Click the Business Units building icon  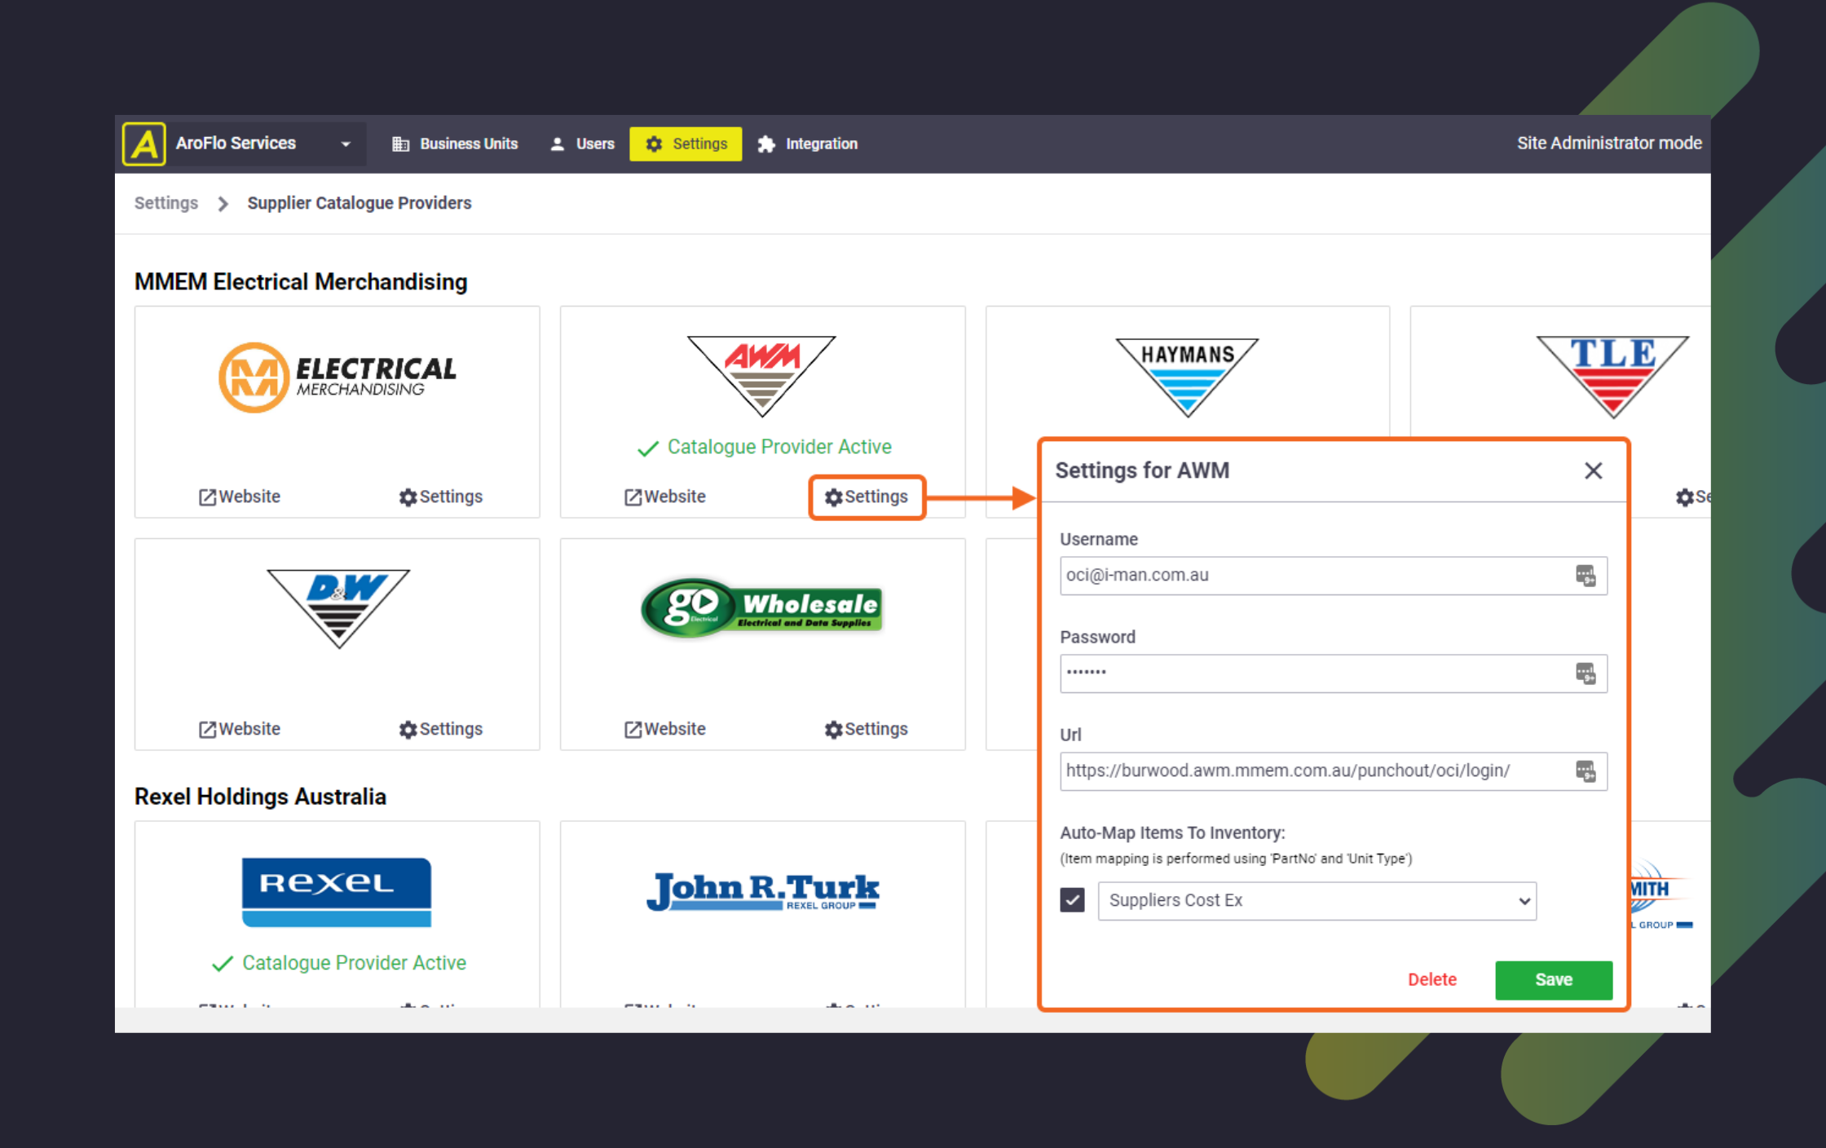click(x=400, y=144)
